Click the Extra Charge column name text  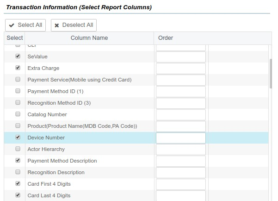click(43, 68)
